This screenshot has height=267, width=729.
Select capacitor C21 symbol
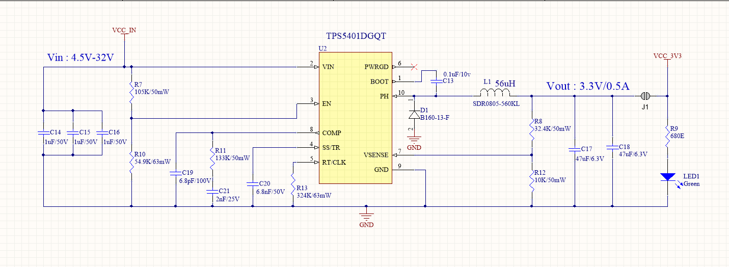212,191
